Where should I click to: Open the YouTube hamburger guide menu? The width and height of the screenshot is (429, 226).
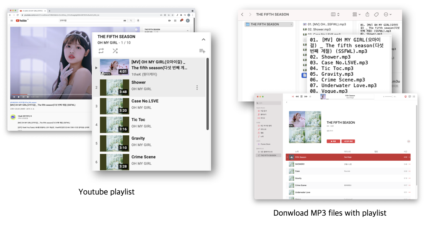coord(12,20)
